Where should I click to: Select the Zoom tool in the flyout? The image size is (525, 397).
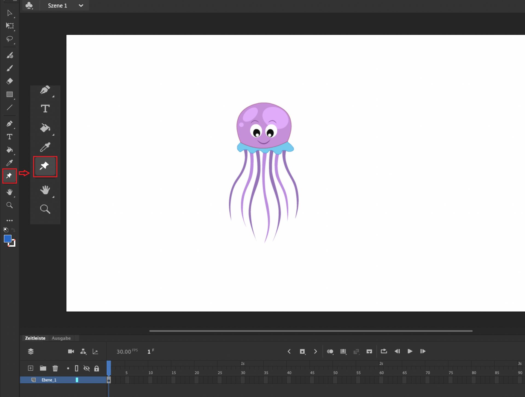[x=45, y=209]
